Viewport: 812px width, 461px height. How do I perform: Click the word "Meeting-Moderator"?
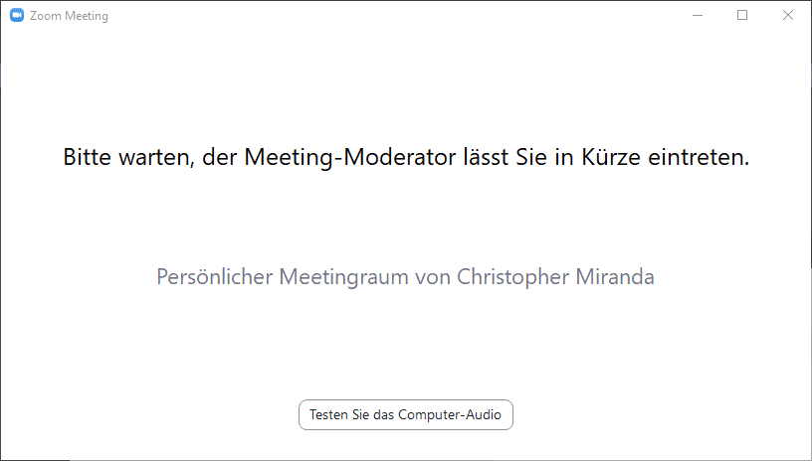click(x=350, y=157)
